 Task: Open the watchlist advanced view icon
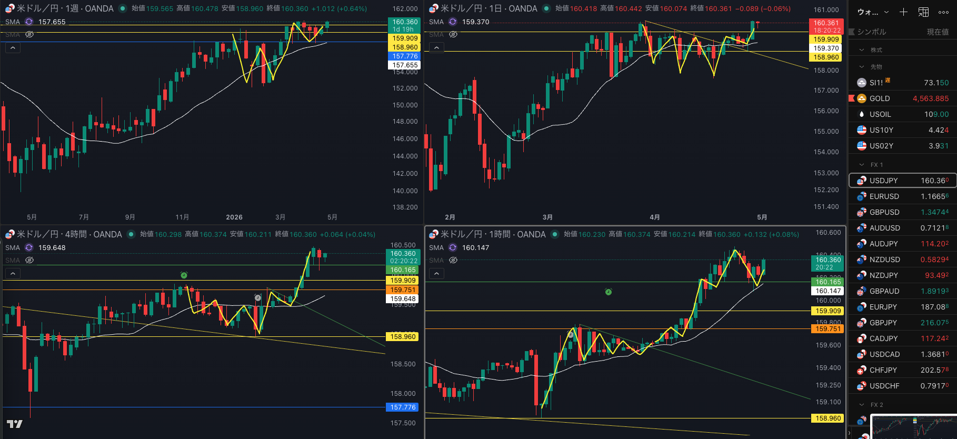[923, 12]
